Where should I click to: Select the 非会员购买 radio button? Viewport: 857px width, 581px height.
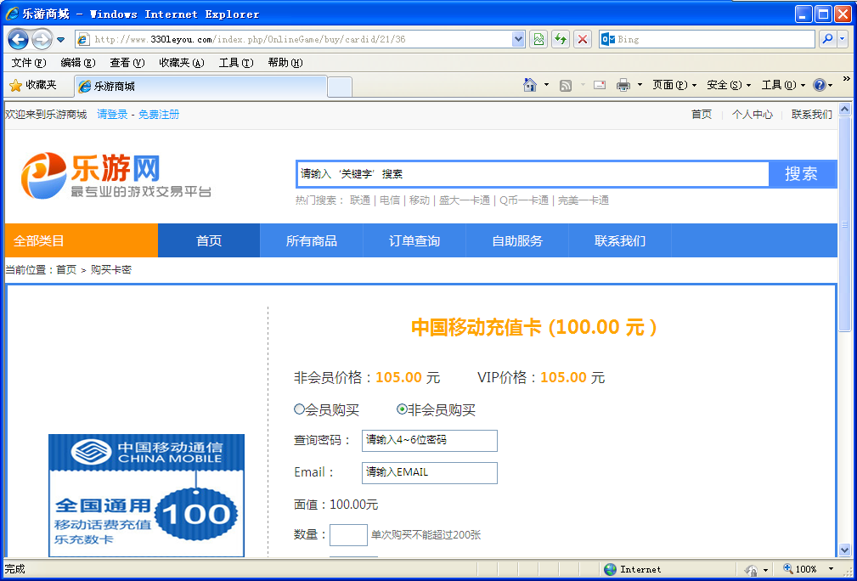(402, 409)
